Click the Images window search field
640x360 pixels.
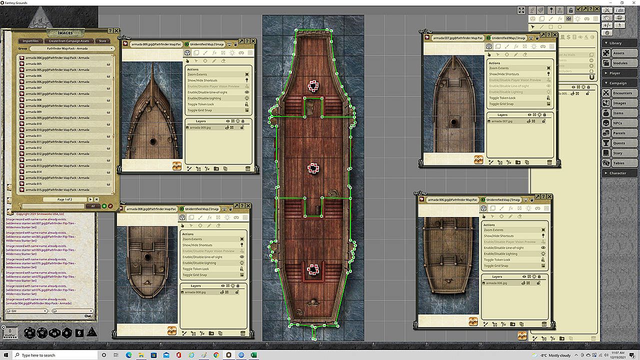point(53,206)
